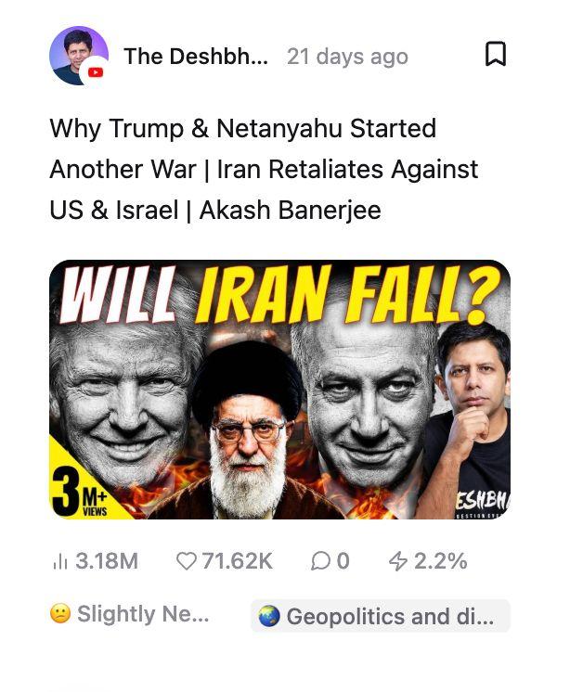Viewport: 570px width, 692px height.
Task: Open comments via the speech bubble icon
Action: click(x=320, y=561)
